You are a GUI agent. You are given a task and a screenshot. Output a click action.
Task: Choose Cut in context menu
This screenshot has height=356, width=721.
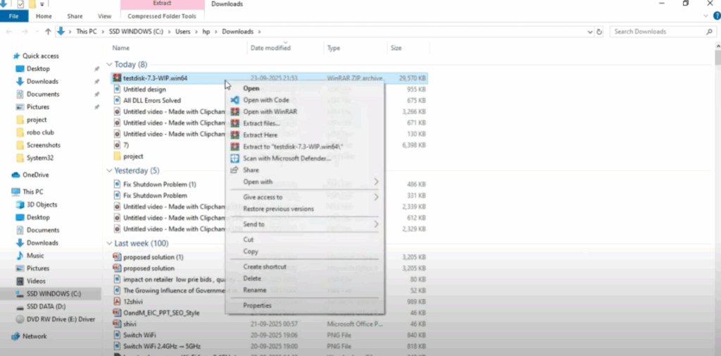tap(249, 240)
